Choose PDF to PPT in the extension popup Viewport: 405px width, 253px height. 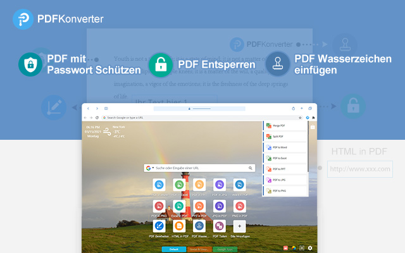[285, 169]
